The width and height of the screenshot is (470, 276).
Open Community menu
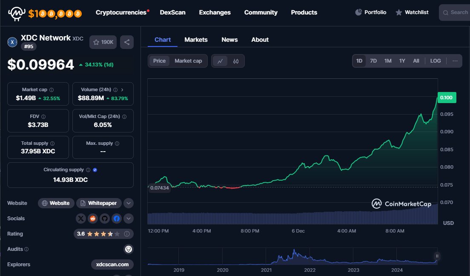tap(261, 12)
